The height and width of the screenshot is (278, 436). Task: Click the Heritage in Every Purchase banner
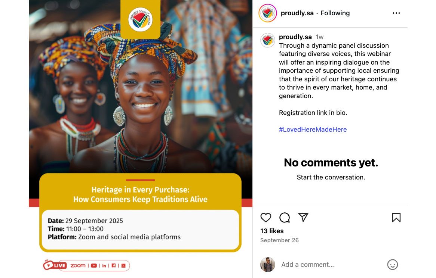pyautogui.click(x=141, y=194)
